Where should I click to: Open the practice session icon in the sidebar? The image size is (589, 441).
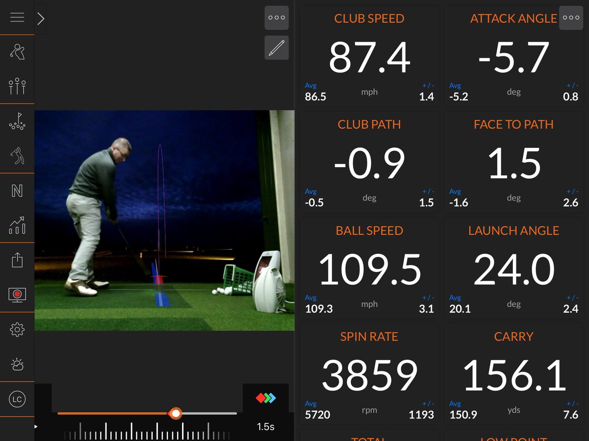[18, 86]
